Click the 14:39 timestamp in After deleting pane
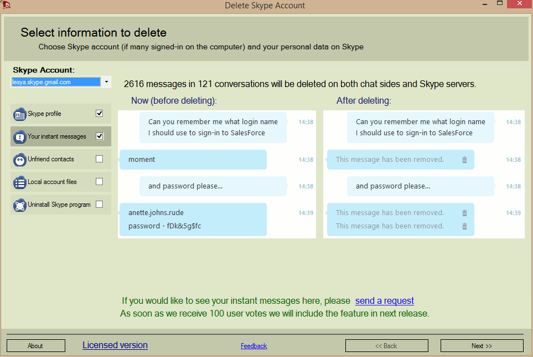 click(x=513, y=213)
